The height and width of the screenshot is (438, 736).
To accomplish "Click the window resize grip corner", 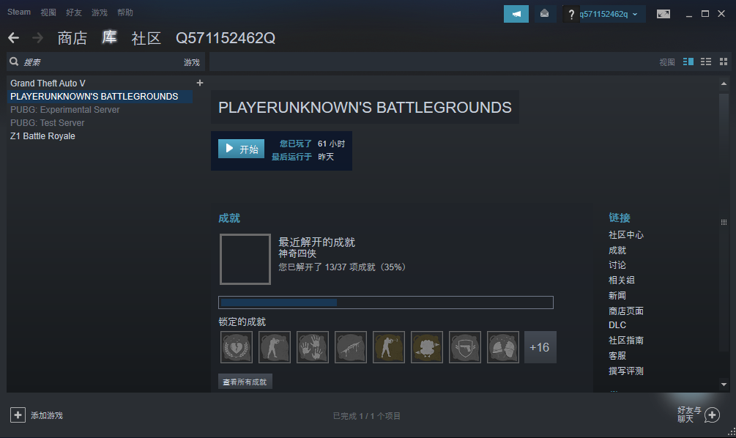I will [732, 434].
